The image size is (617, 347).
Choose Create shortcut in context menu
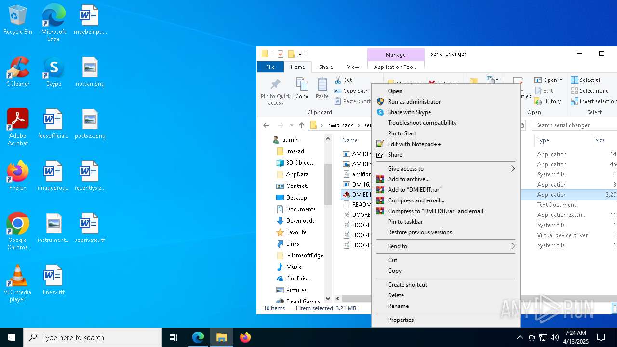pyautogui.click(x=445, y=285)
